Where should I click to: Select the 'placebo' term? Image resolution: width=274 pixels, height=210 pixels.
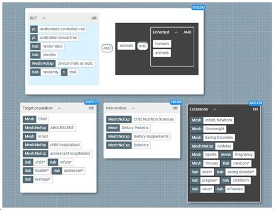pyautogui.click(x=49, y=55)
